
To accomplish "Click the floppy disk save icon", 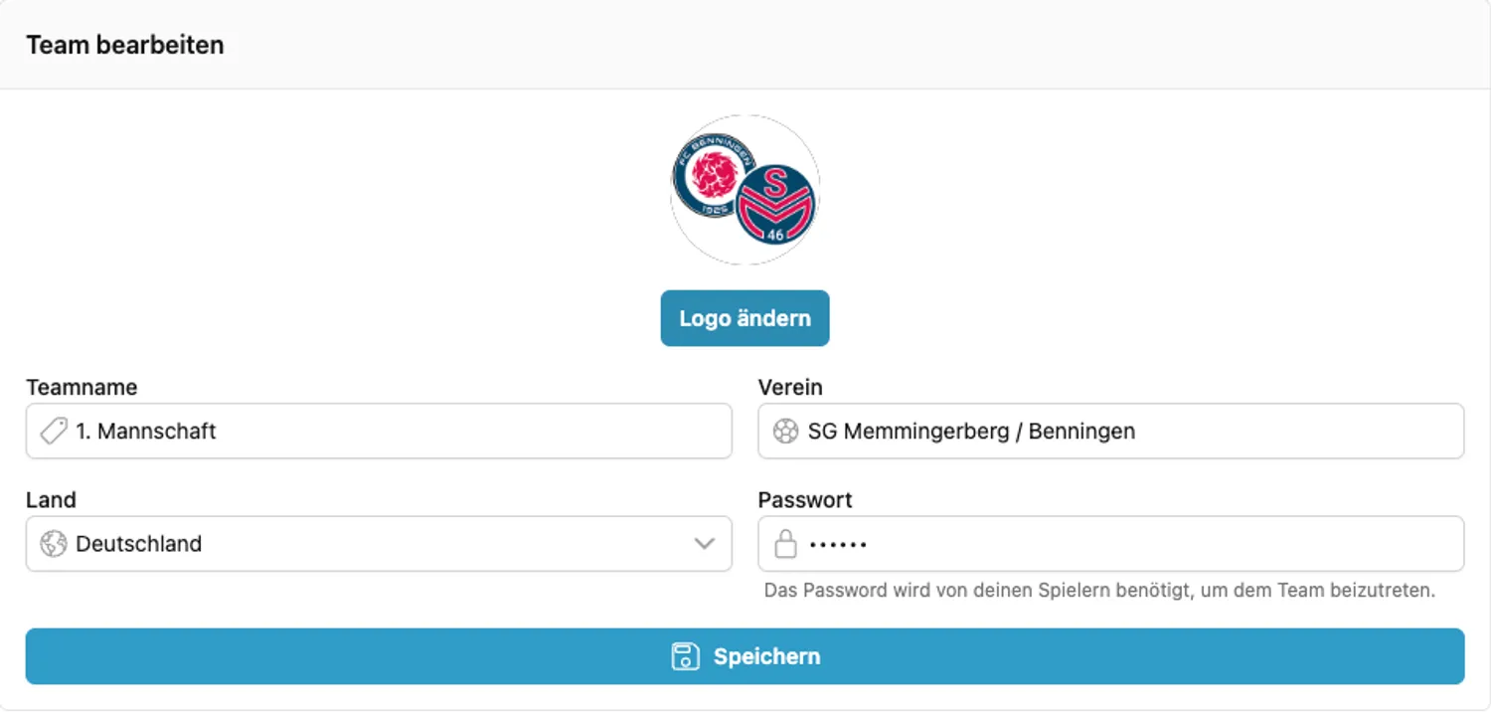I will 685,656.
